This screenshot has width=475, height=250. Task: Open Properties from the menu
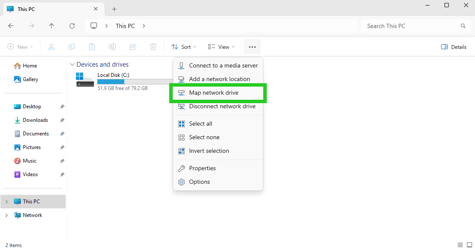pos(202,168)
